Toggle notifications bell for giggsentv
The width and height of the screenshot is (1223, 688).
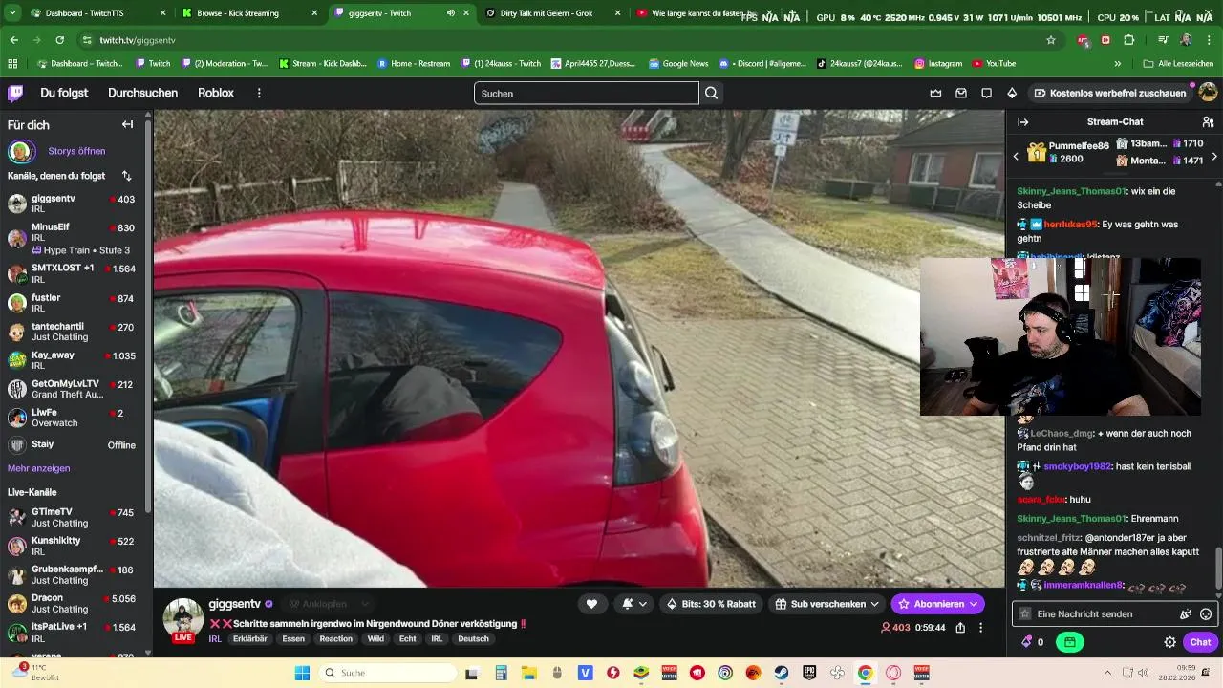pos(627,604)
